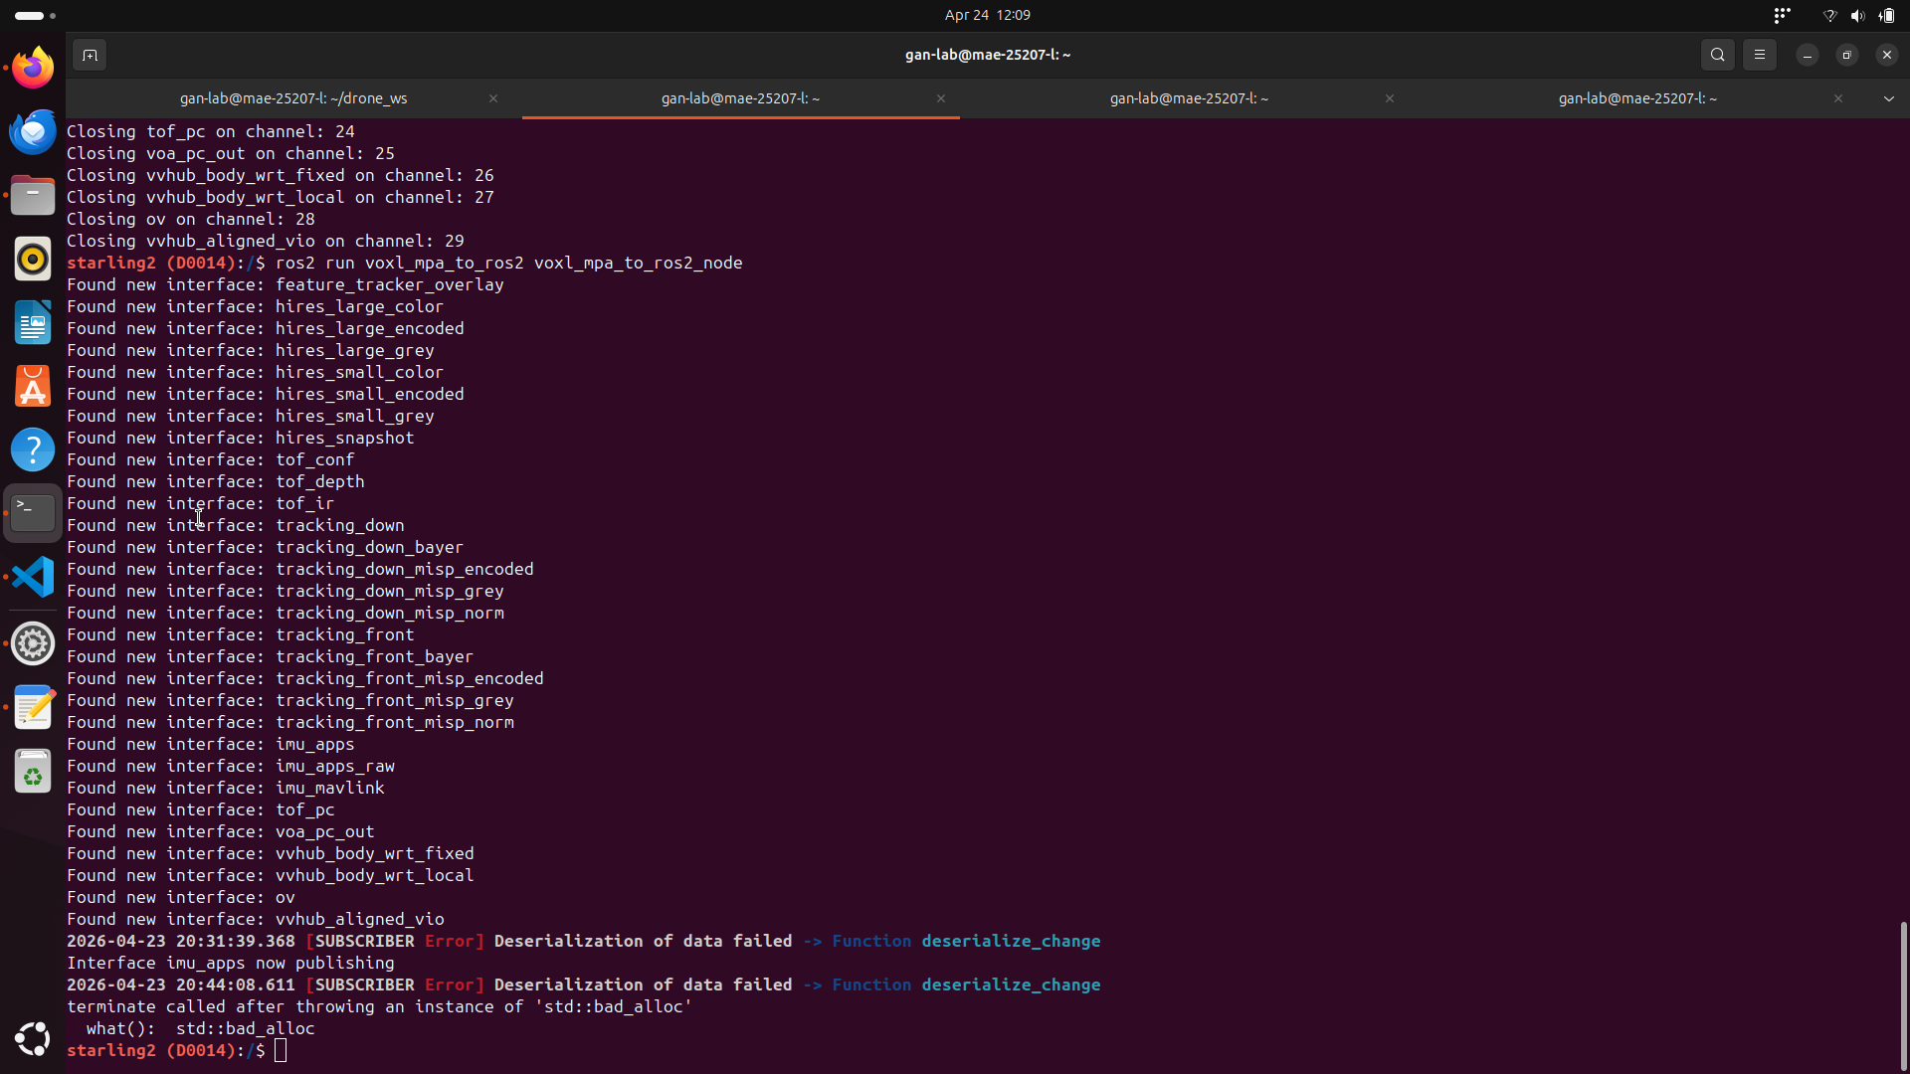1910x1074 pixels.
Task: Open the Trash from the dock
Action: [33, 771]
